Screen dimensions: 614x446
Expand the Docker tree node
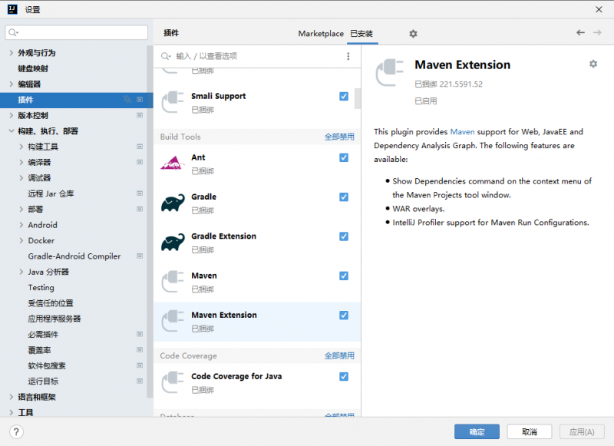click(21, 241)
